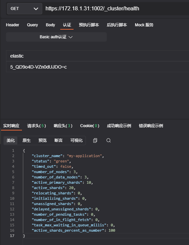189x245 pixels.
Task: Click the "my-application" value
Action: click(x=84, y=156)
